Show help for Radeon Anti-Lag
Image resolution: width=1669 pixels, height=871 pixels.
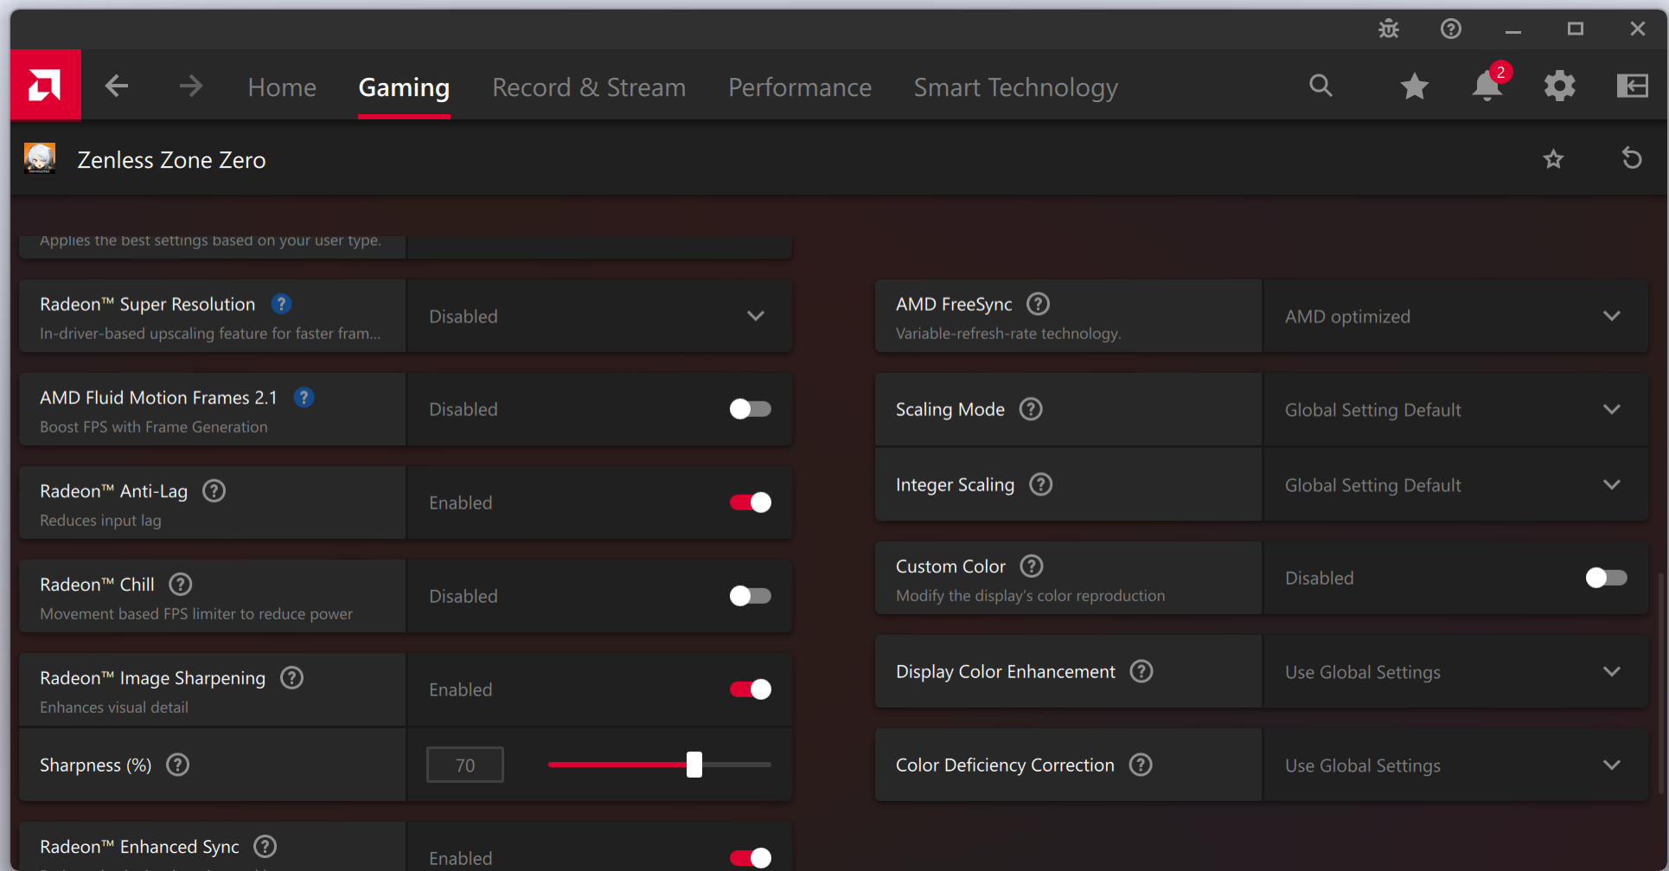coord(214,490)
